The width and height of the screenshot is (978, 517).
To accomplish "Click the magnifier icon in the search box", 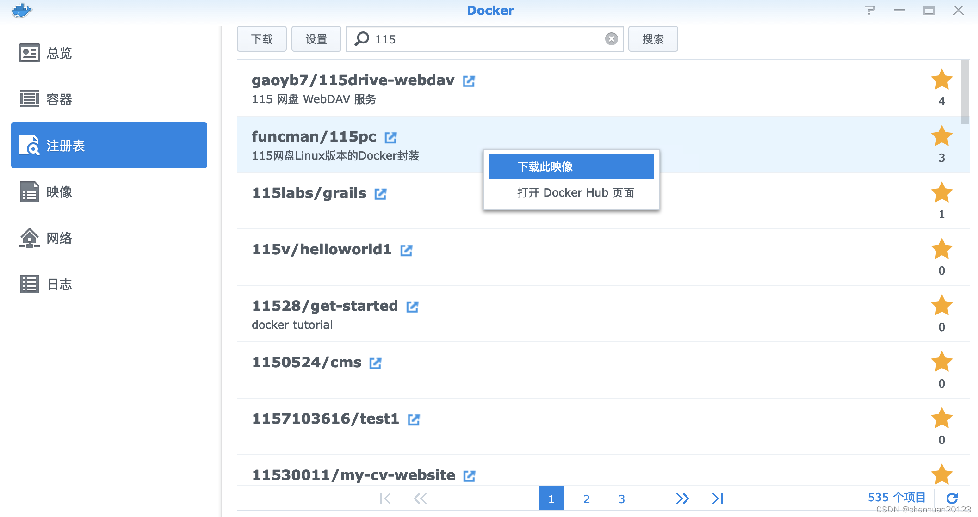I will 362,39.
